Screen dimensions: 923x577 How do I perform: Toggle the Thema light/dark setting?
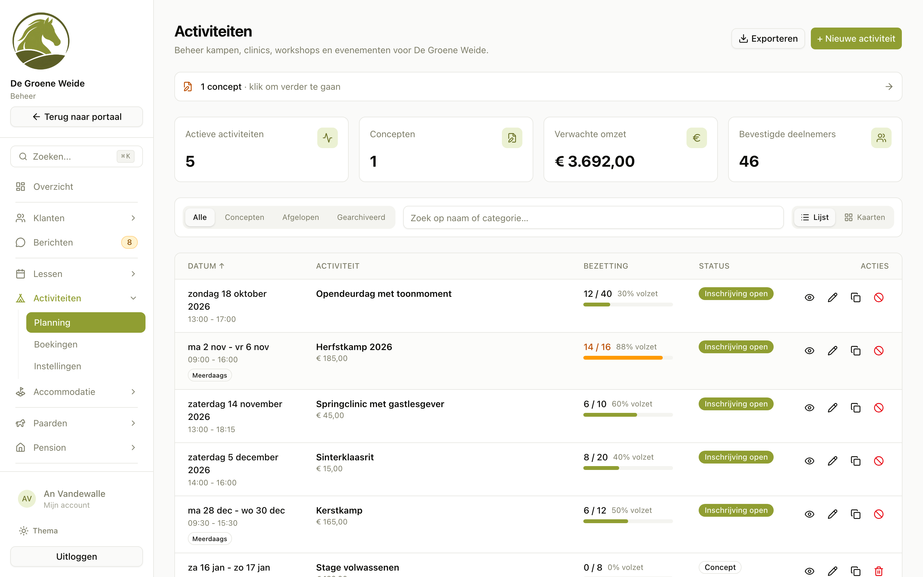coord(38,531)
